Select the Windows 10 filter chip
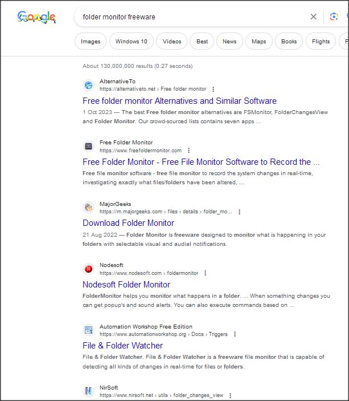349x401 pixels. [131, 42]
